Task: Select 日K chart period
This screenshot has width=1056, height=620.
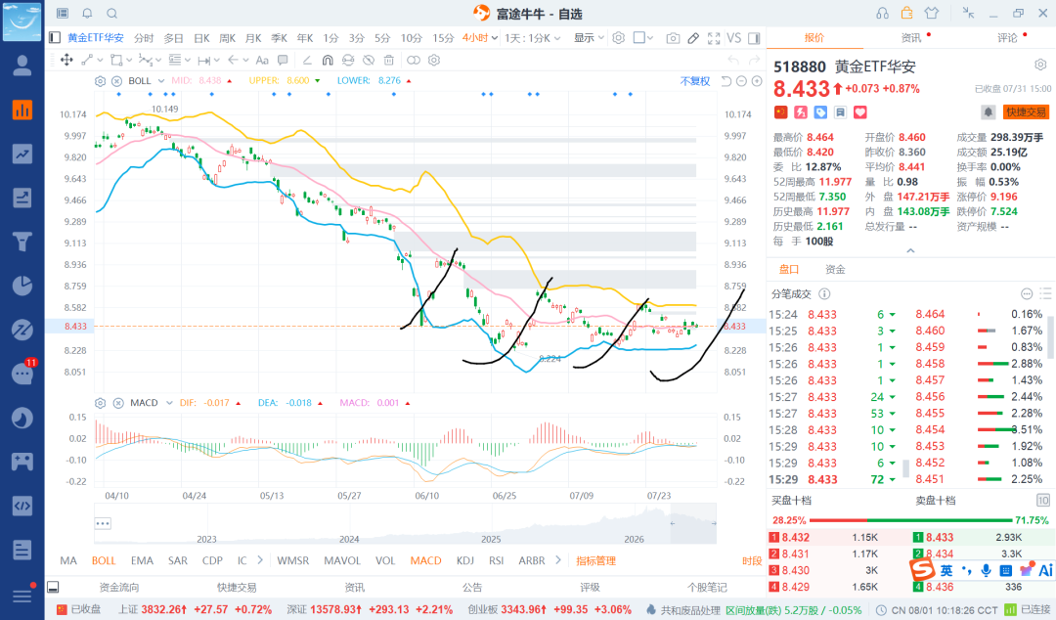Action: [201, 38]
